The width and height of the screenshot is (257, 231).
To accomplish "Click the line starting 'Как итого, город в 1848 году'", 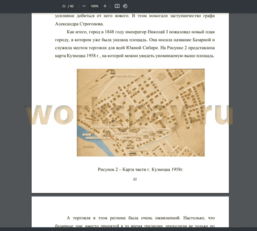I will pyautogui.click(x=141, y=32).
